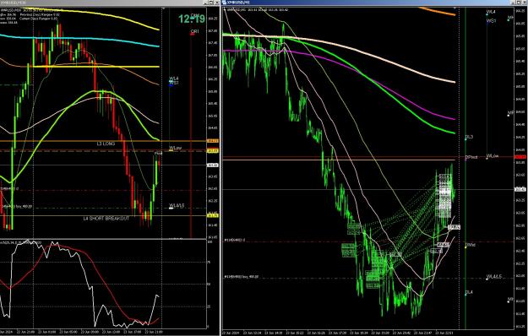This screenshot has width=528, height=336.
Task: Click the white current-price tag on right axis
Action: pos(520,190)
